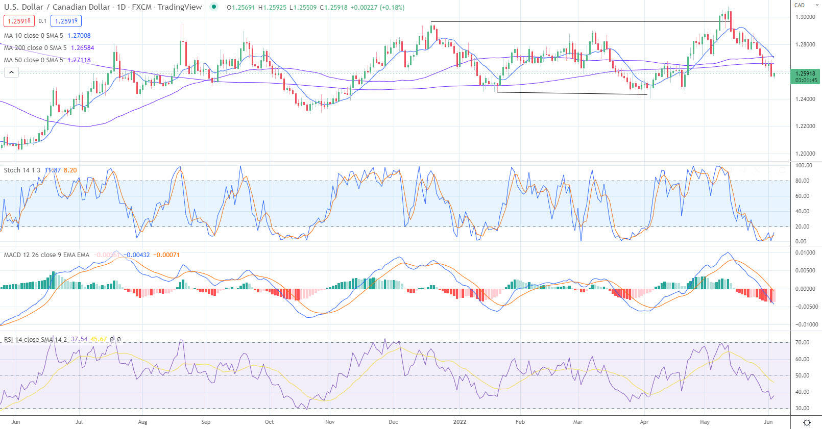Click the Aug label on time axis
The image size is (822, 429).
(x=142, y=422)
